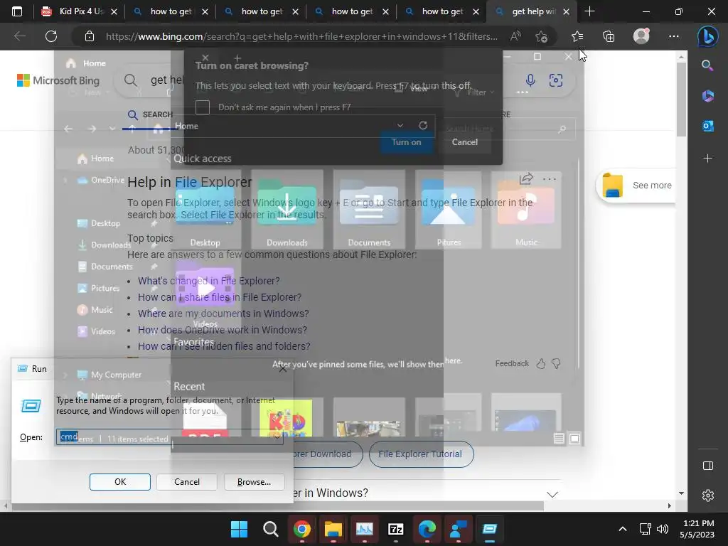Click the taskbar search icon
728x546 pixels.
[270, 529]
